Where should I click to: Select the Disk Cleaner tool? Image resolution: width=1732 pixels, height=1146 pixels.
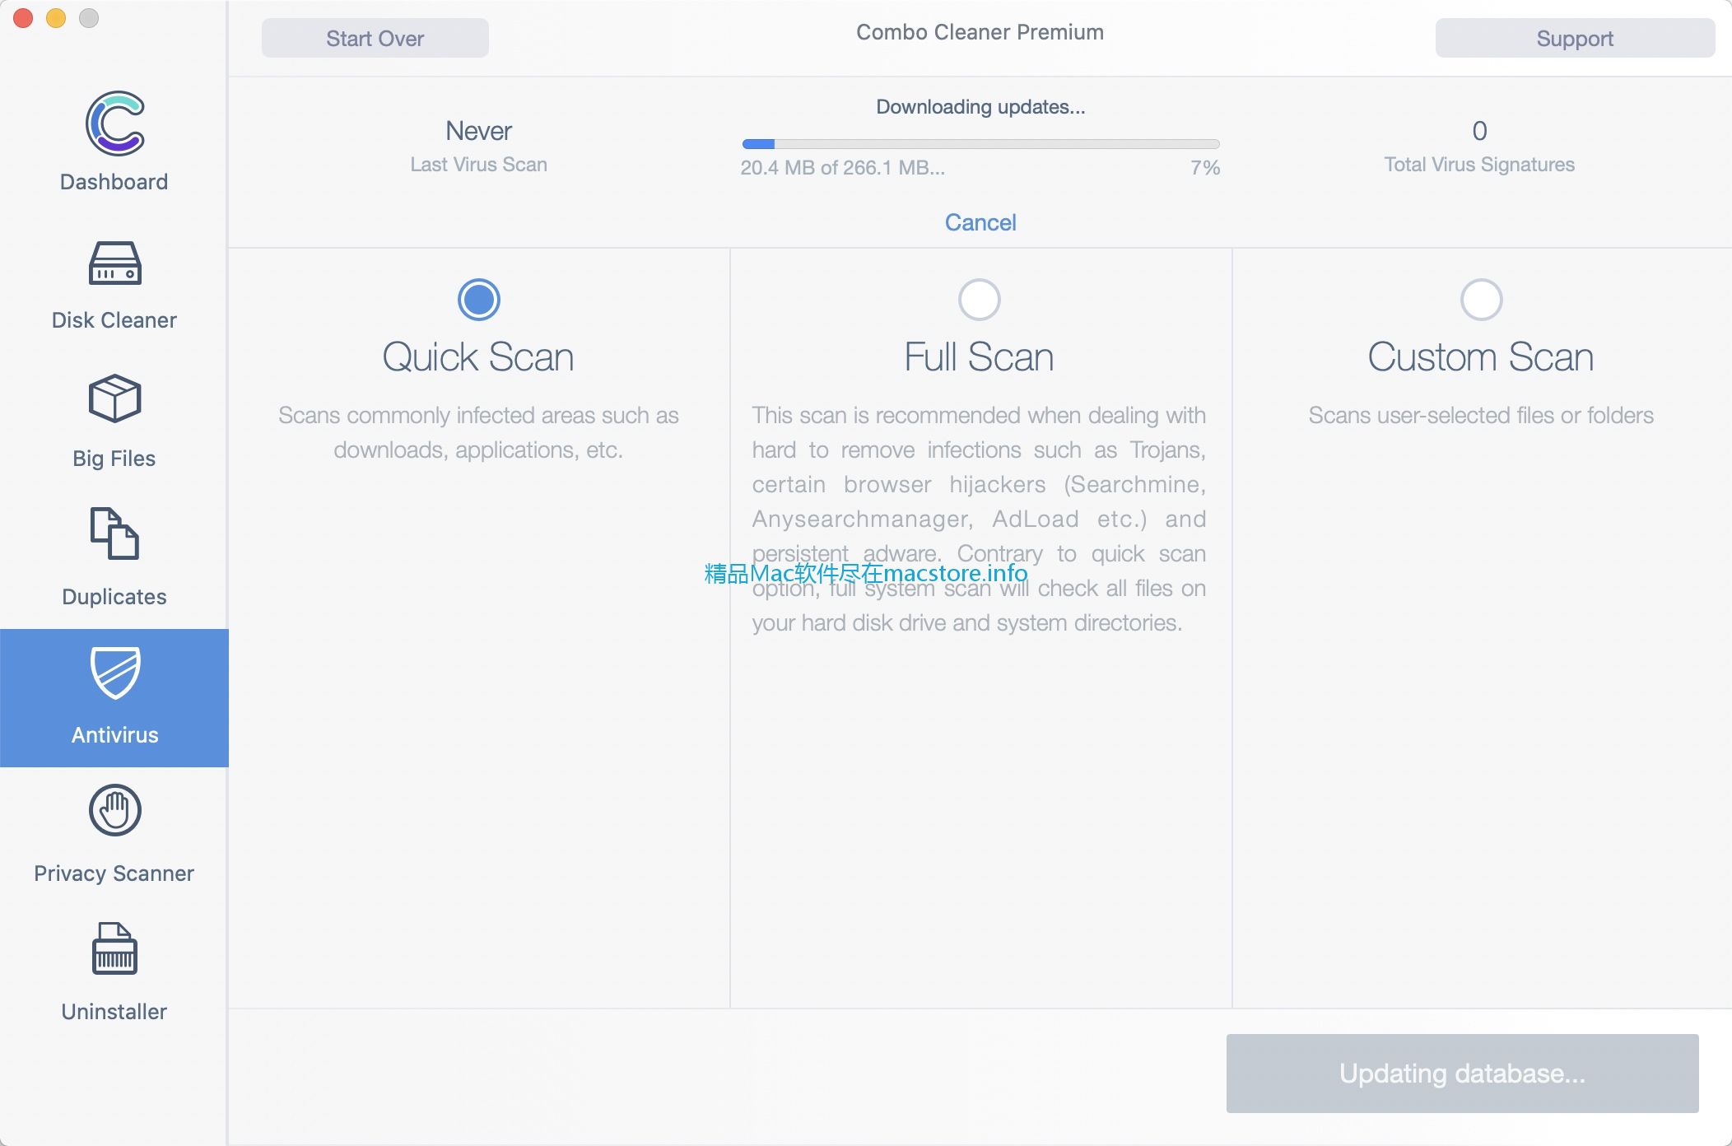point(113,286)
